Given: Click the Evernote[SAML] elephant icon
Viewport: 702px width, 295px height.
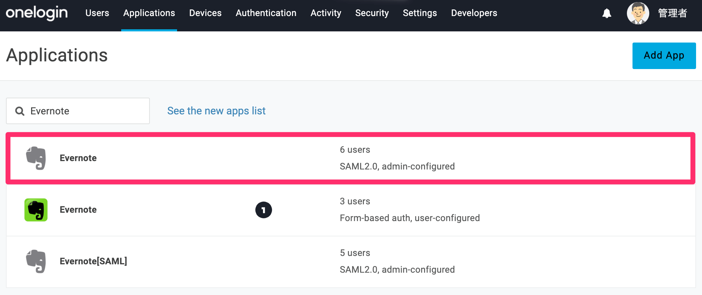Looking at the screenshot, I should [x=36, y=262].
